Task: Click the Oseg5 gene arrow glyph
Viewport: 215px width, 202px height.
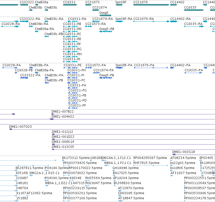Action: pos(105,15)
